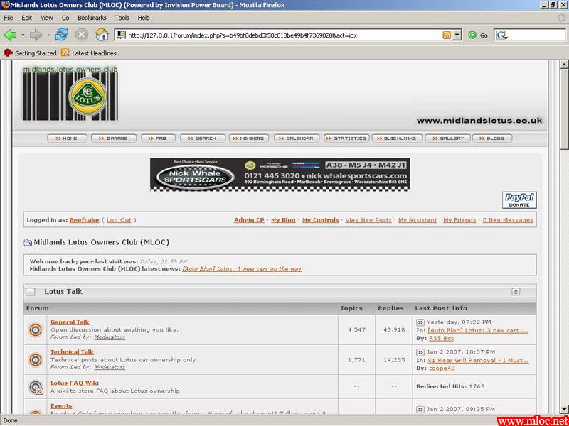This screenshot has height=426, width=569.
Task: Click the folder icon beside MLOC breadcrumb
Action: (x=28, y=243)
